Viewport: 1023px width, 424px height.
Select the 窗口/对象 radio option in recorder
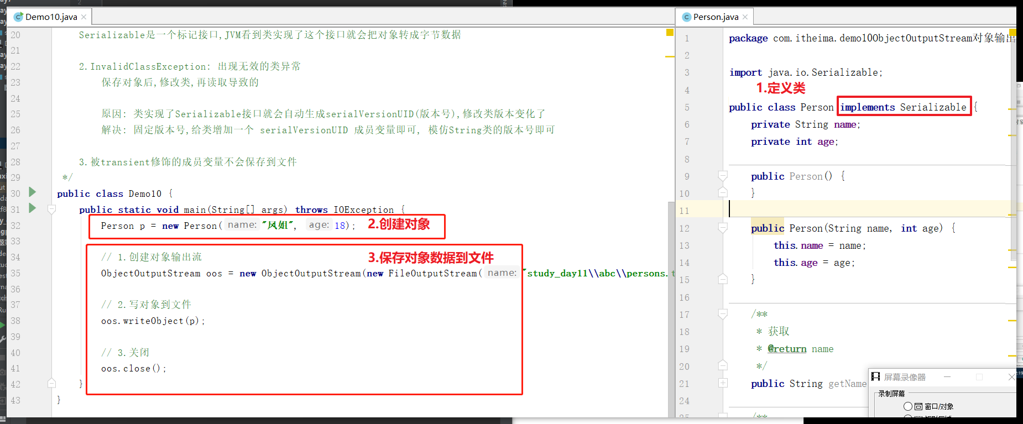point(908,406)
